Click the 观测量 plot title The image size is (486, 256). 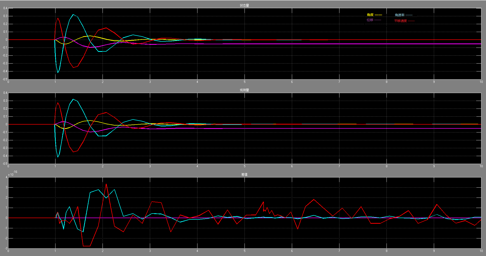click(244, 90)
